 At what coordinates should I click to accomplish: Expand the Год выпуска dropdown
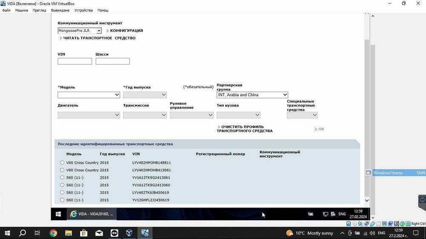pos(145,95)
